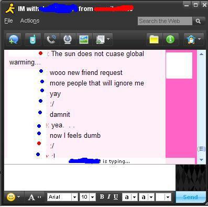Image resolution: width=208 pixels, height=207 pixels.
Task: Click the small list icon on scrollbar
Action: tap(201, 149)
